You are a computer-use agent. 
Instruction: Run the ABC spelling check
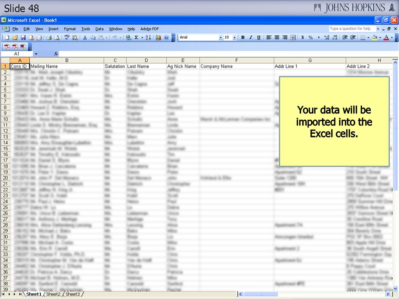[x=66, y=38]
